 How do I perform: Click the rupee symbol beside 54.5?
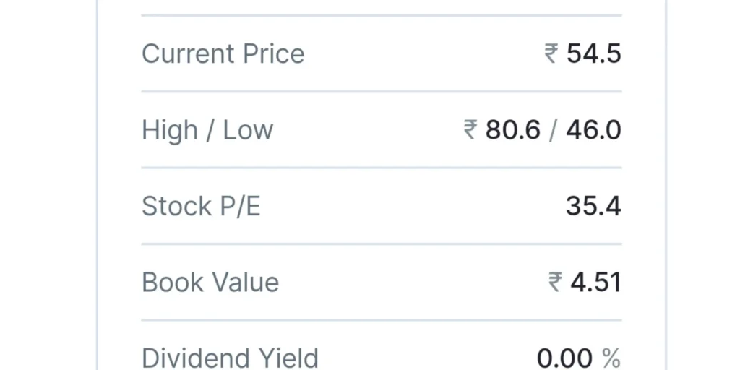pyautogui.click(x=551, y=53)
